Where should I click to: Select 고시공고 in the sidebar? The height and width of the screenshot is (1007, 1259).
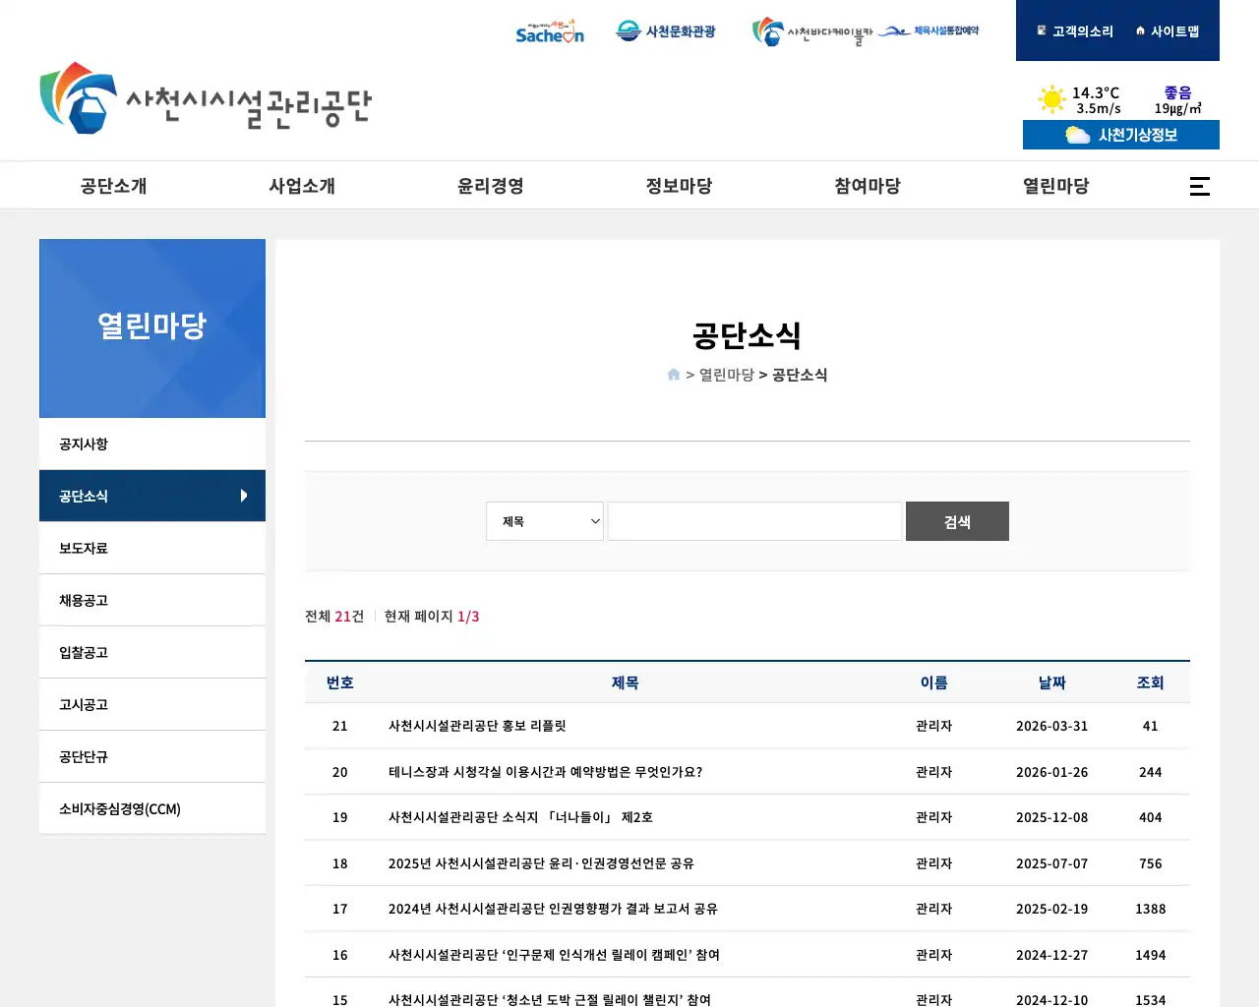(152, 704)
